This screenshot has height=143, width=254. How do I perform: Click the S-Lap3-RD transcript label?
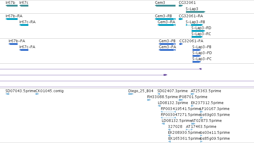tap(201, 28)
